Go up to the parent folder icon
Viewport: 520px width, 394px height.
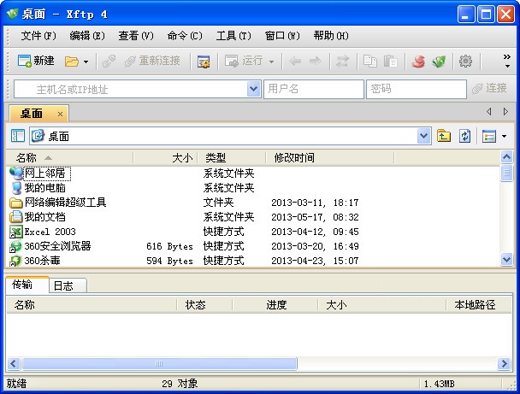click(x=444, y=136)
